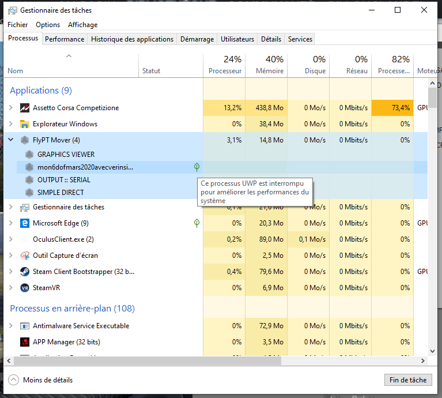Click the vertical scrollbar up arrow
442x398 pixels.
pyautogui.click(x=432, y=83)
